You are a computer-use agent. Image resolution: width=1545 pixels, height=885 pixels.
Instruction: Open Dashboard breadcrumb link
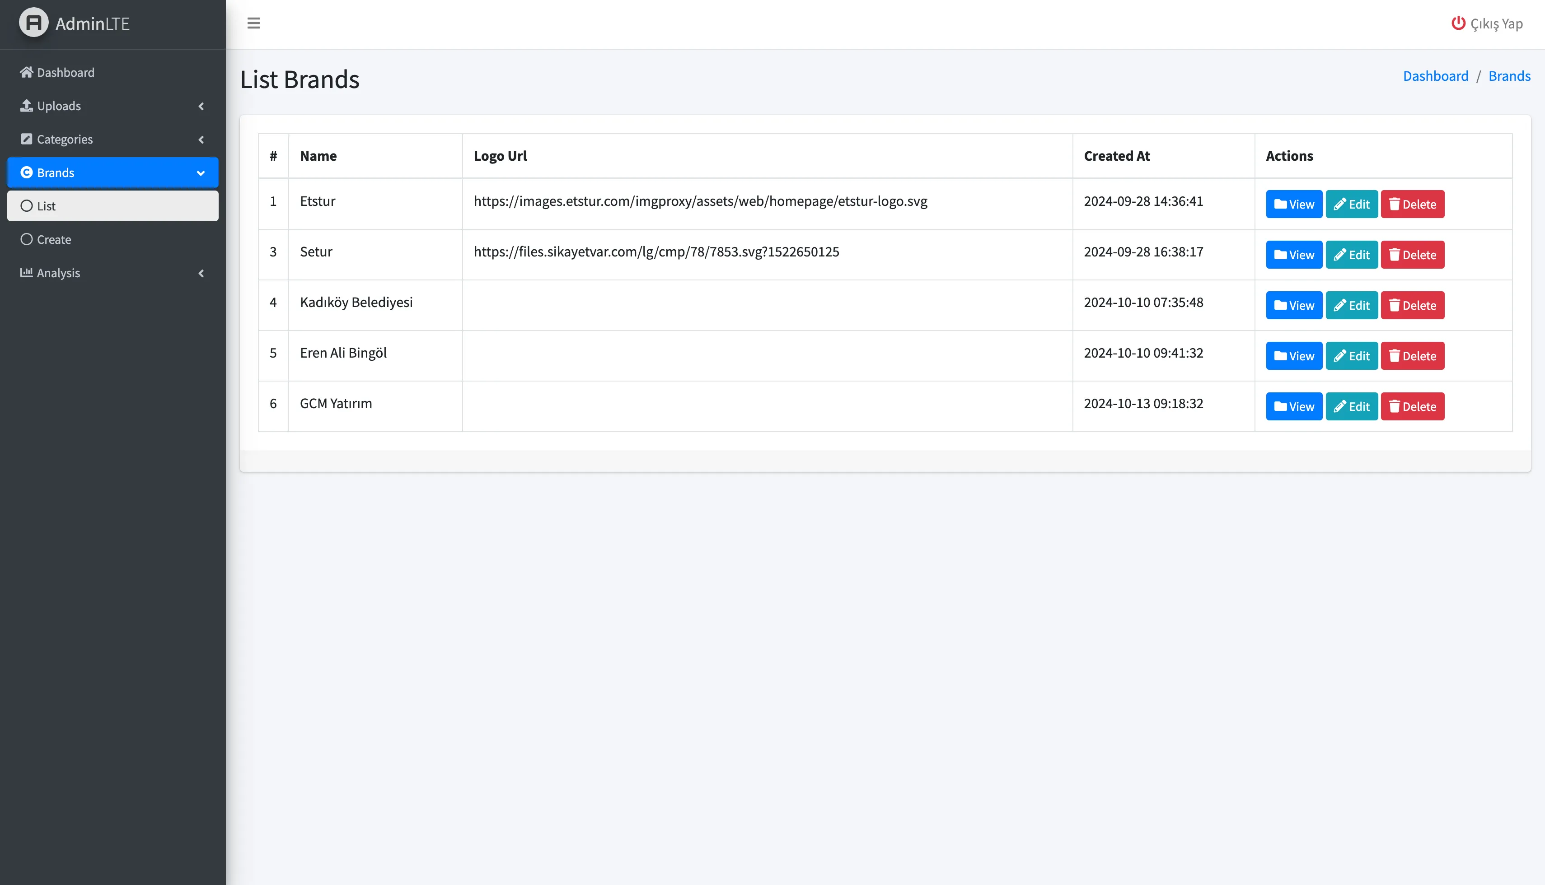pyautogui.click(x=1435, y=76)
